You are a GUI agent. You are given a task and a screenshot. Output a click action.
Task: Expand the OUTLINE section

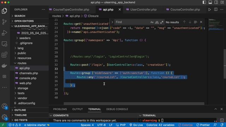point(30,110)
